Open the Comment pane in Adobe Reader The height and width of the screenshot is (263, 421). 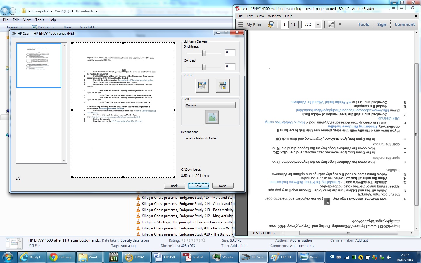[405, 25]
